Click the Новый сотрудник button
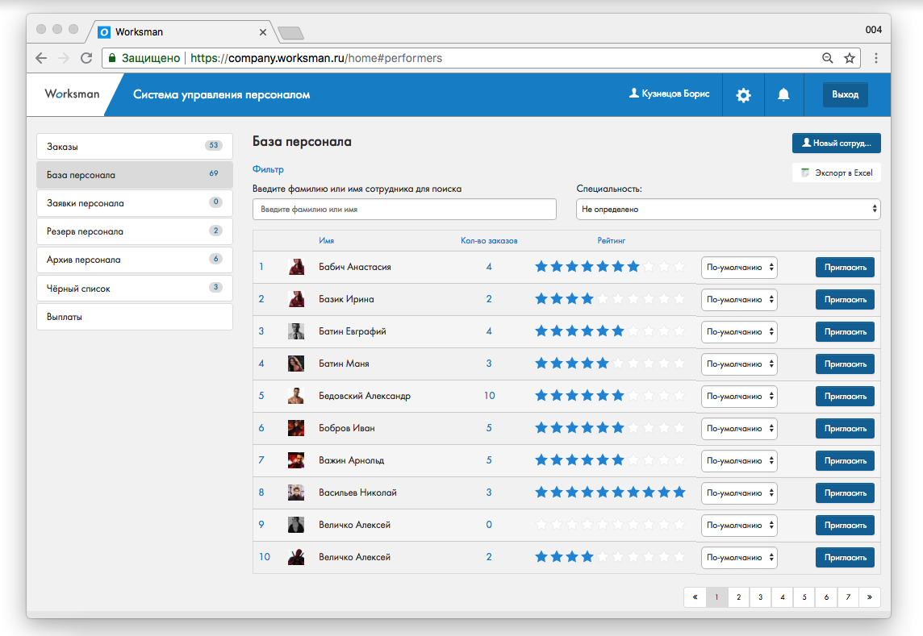923x636 pixels. [836, 143]
